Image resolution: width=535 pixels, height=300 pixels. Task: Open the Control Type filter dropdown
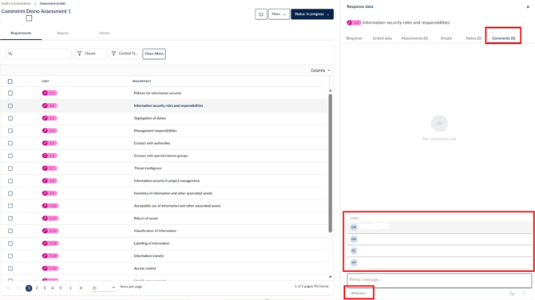tap(125, 53)
